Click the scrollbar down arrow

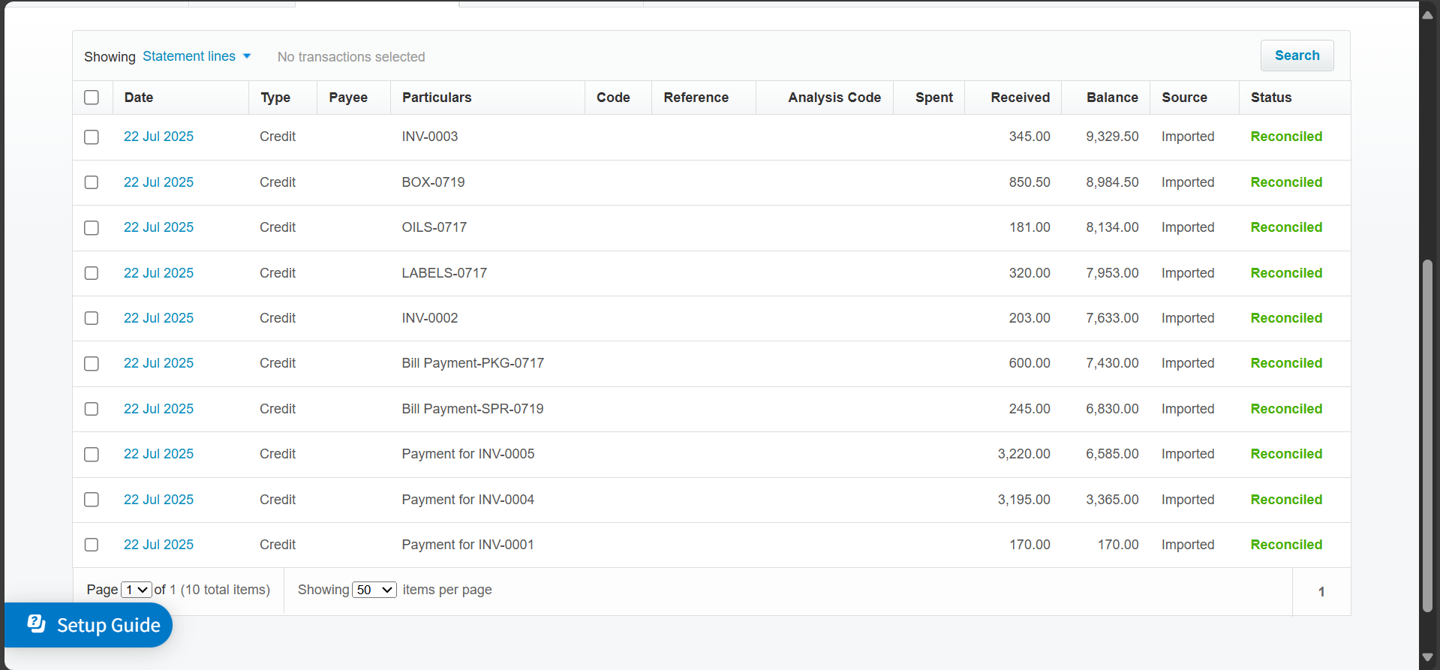(1427, 657)
